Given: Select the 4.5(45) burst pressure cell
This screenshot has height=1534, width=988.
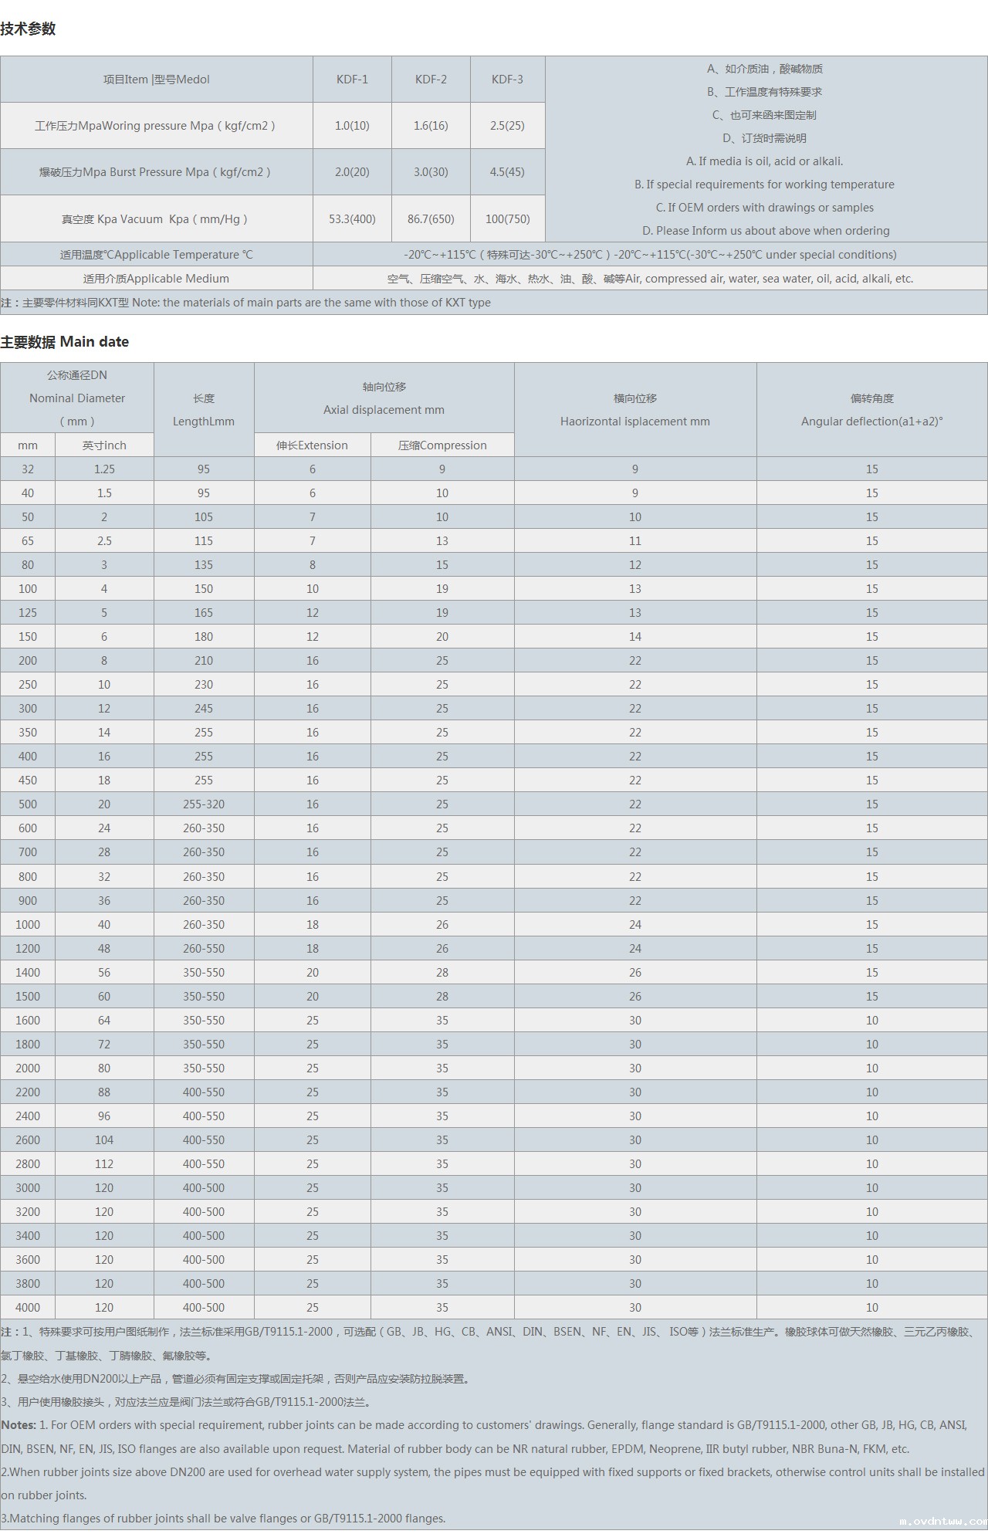Looking at the screenshot, I should (507, 172).
